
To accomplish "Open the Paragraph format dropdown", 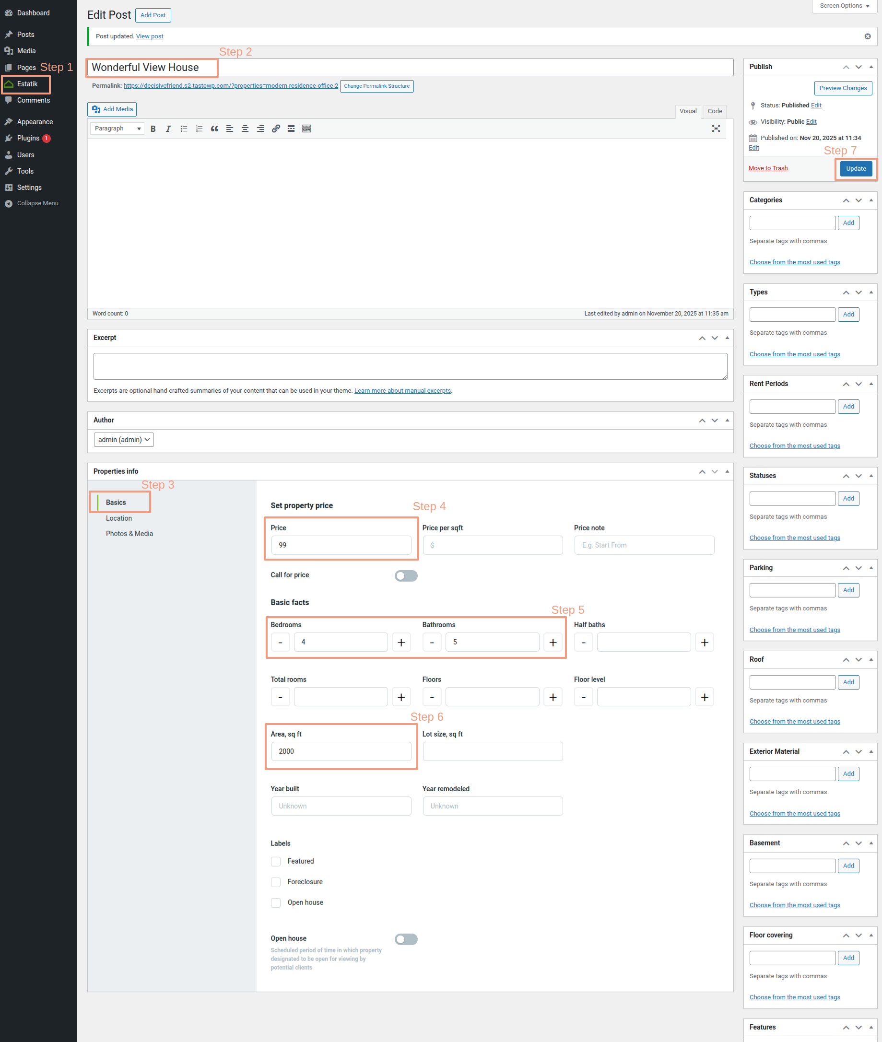I will pyautogui.click(x=117, y=129).
